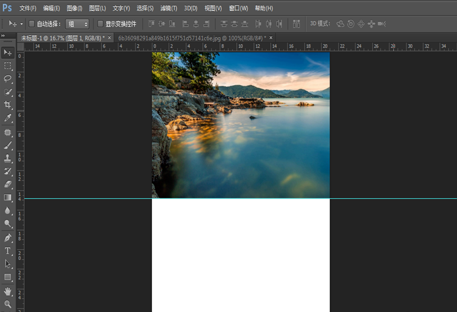Open the 文件(F) menu
Viewport: 457px width, 312px height.
tap(28, 8)
